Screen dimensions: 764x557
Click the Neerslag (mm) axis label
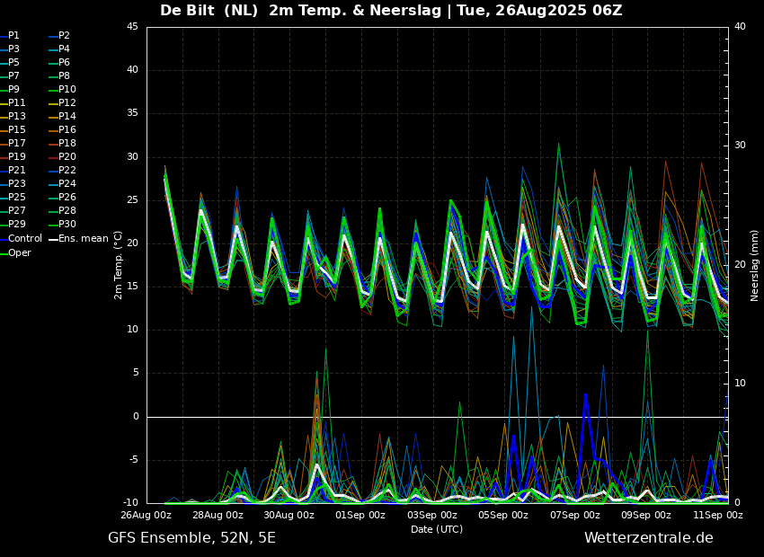754,265
